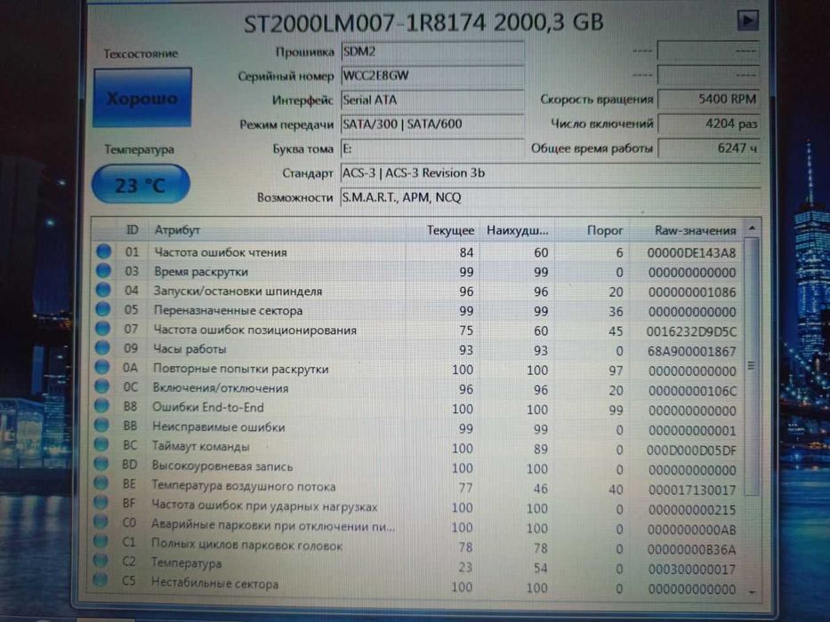The width and height of the screenshot is (830, 622).
Task: Click raw value 00000DE143A8
Action: click(691, 253)
